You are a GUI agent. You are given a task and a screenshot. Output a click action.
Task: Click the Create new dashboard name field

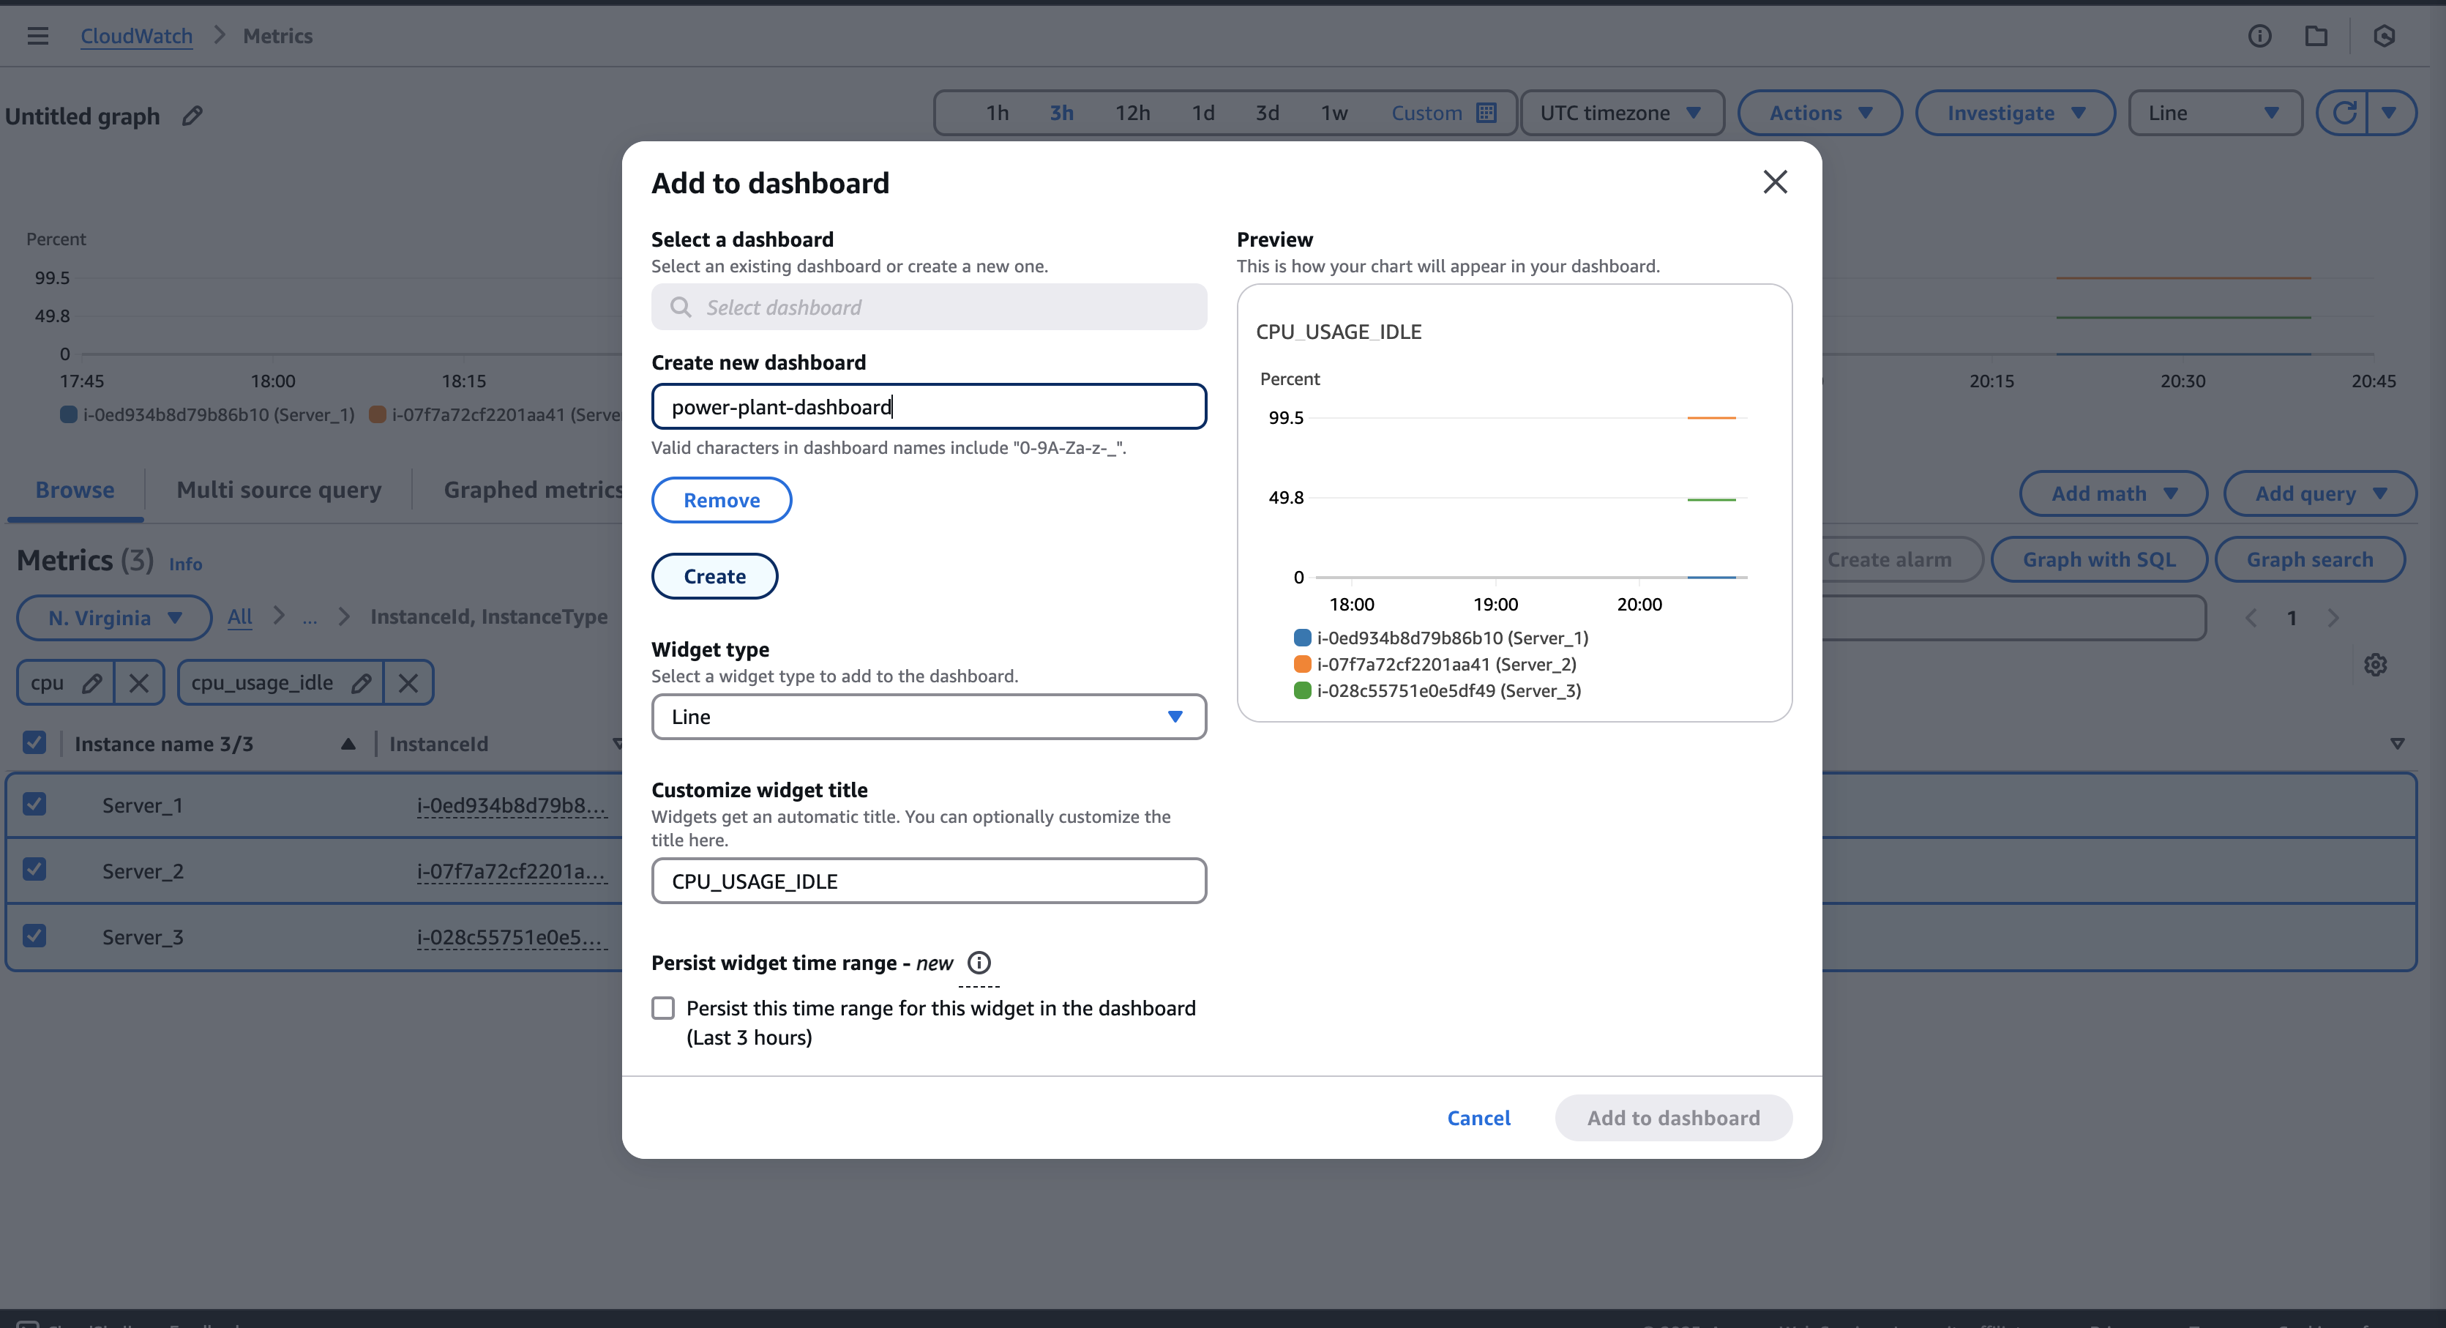point(929,406)
